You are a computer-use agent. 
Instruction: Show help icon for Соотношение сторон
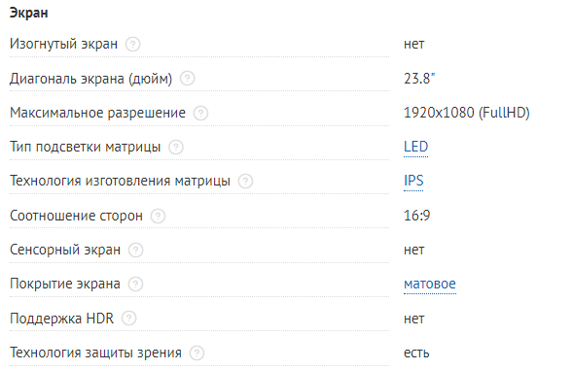158,216
